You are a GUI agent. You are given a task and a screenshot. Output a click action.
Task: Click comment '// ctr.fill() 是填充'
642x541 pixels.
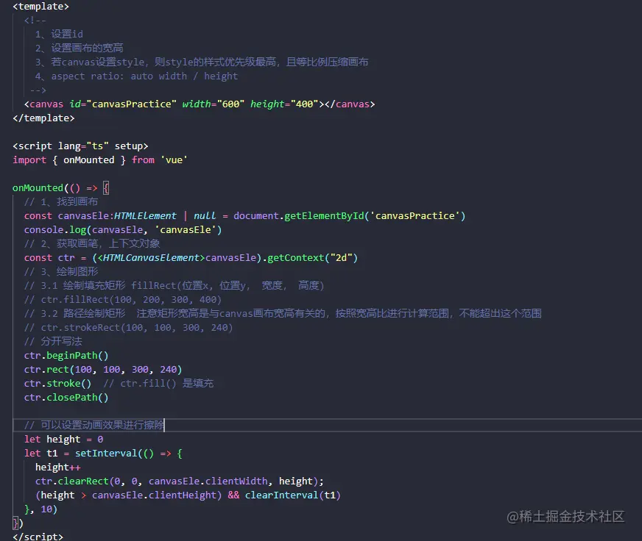pos(158,384)
